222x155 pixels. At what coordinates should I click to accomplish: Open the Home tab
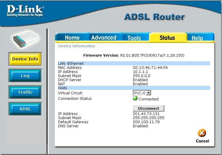72,38
